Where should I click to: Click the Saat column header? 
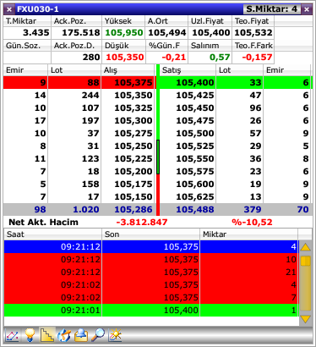tap(52, 234)
